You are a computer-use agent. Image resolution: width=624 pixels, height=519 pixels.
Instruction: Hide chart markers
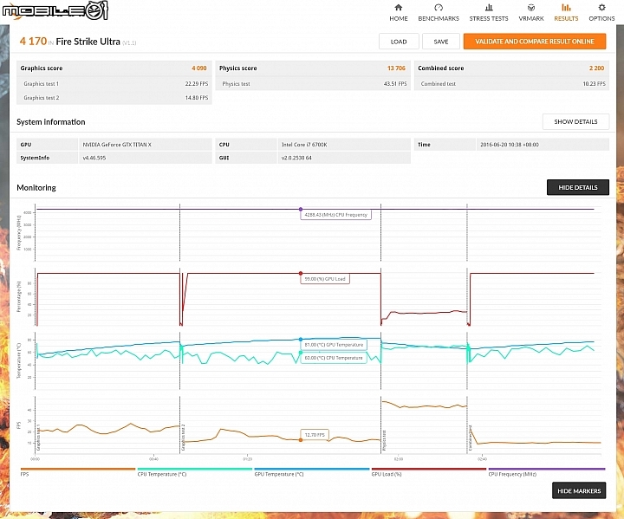(x=579, y=490)
